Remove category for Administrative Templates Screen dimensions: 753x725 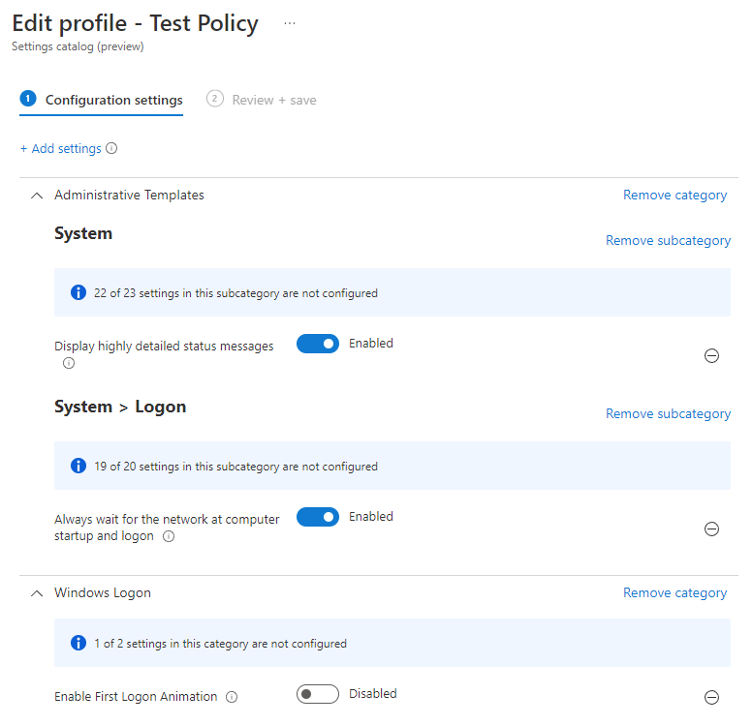675,195
